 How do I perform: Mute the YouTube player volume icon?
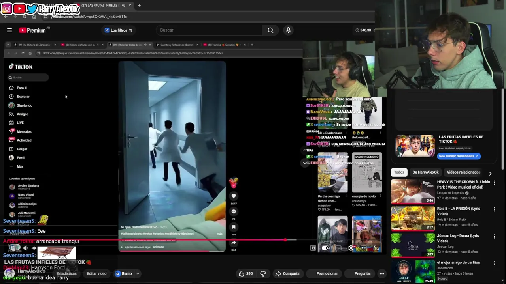pyautogui.click(x=26, y=248)
